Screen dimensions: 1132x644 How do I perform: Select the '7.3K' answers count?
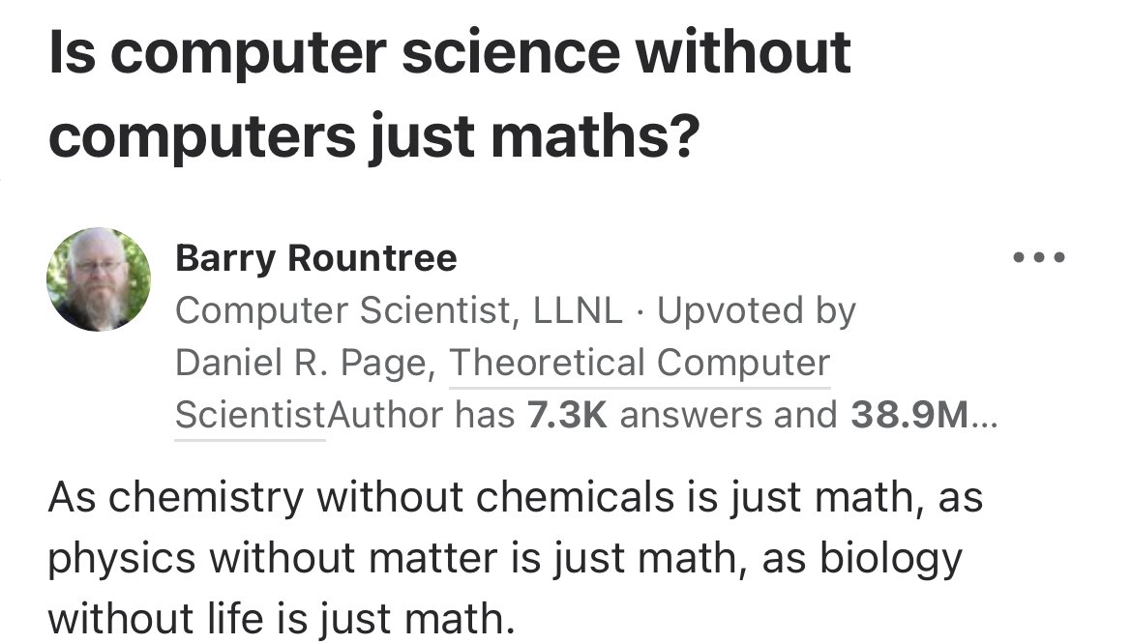(567, 415)
